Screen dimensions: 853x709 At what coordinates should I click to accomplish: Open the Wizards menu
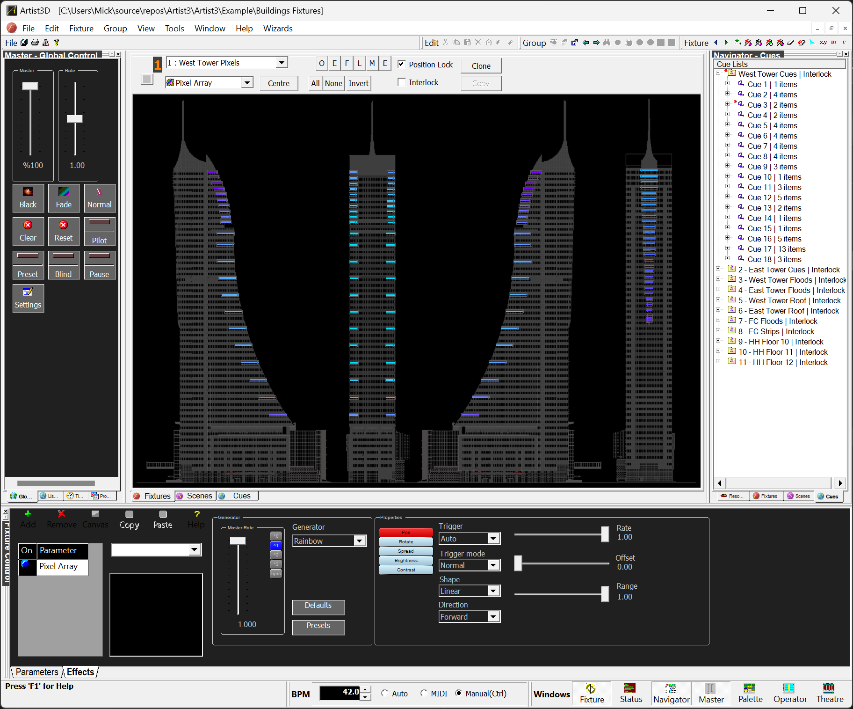pos(277,29)
